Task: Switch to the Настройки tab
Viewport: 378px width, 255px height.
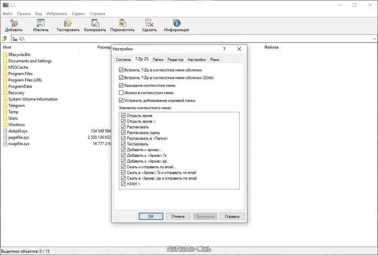Action: point(197,60)
